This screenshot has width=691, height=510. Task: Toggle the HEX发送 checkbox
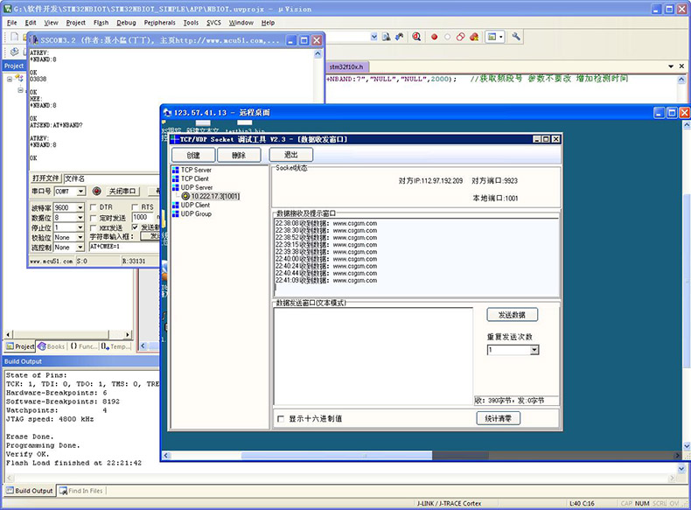[x=93, y=228]
